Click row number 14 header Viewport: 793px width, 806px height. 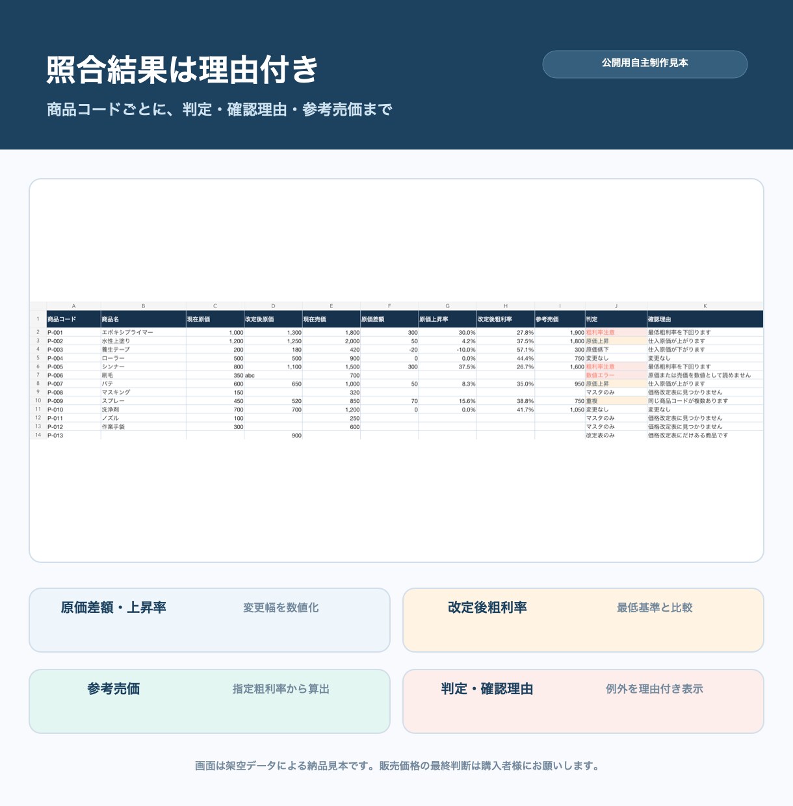pos(38,435)
